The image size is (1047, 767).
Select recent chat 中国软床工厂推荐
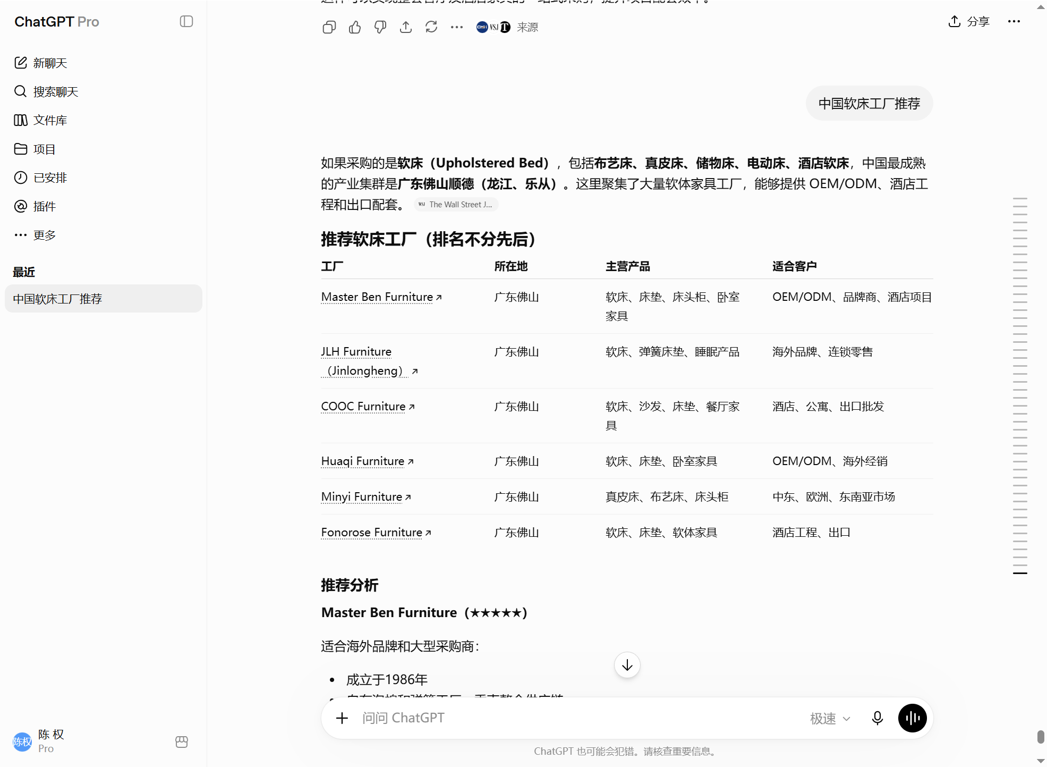click(x=104, y=299)
